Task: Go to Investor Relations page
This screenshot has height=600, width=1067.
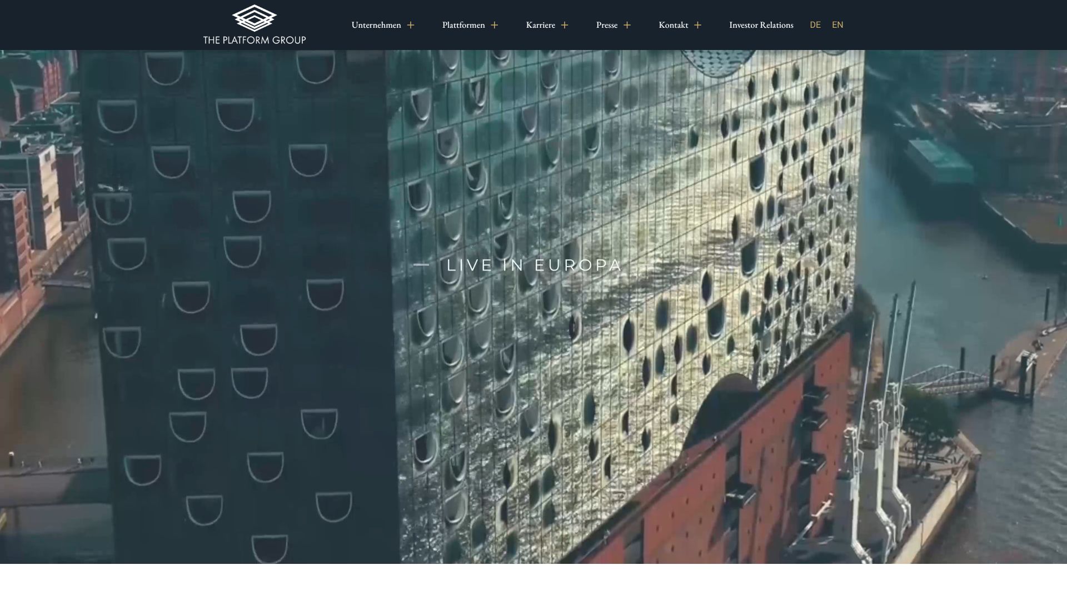Action: [761, 25]
